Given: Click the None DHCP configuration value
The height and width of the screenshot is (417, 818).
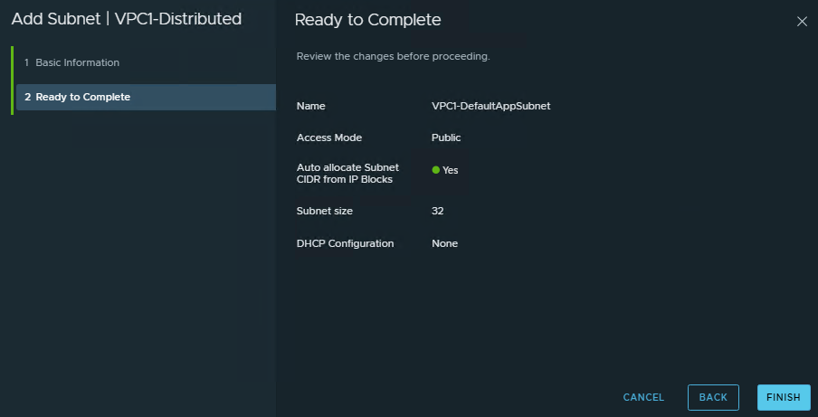Looking at the screenshot, I should tap(444, 243).
